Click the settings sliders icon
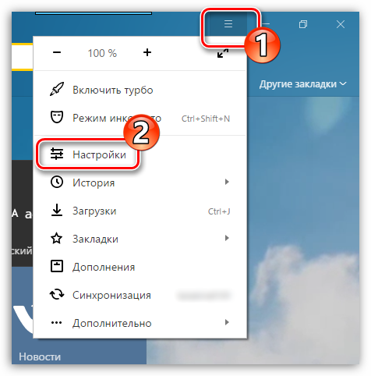The width and height of the screenshot is (371, 376). (x=57, y=154)
